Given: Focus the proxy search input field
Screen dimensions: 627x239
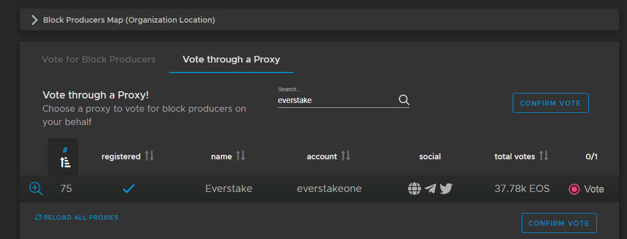Looking at the screenshot, I should pyautogui.click(x=336, y=101).
